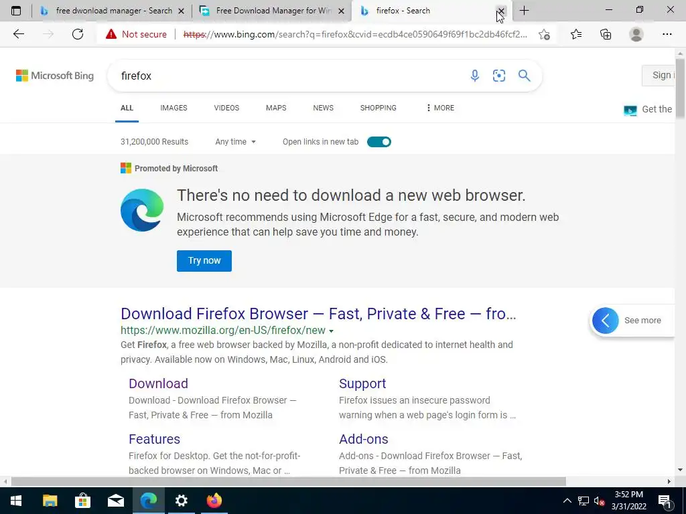Open Download Firefox Browser result link
Viewport: 686px width, 514px height.
[318, 314]
